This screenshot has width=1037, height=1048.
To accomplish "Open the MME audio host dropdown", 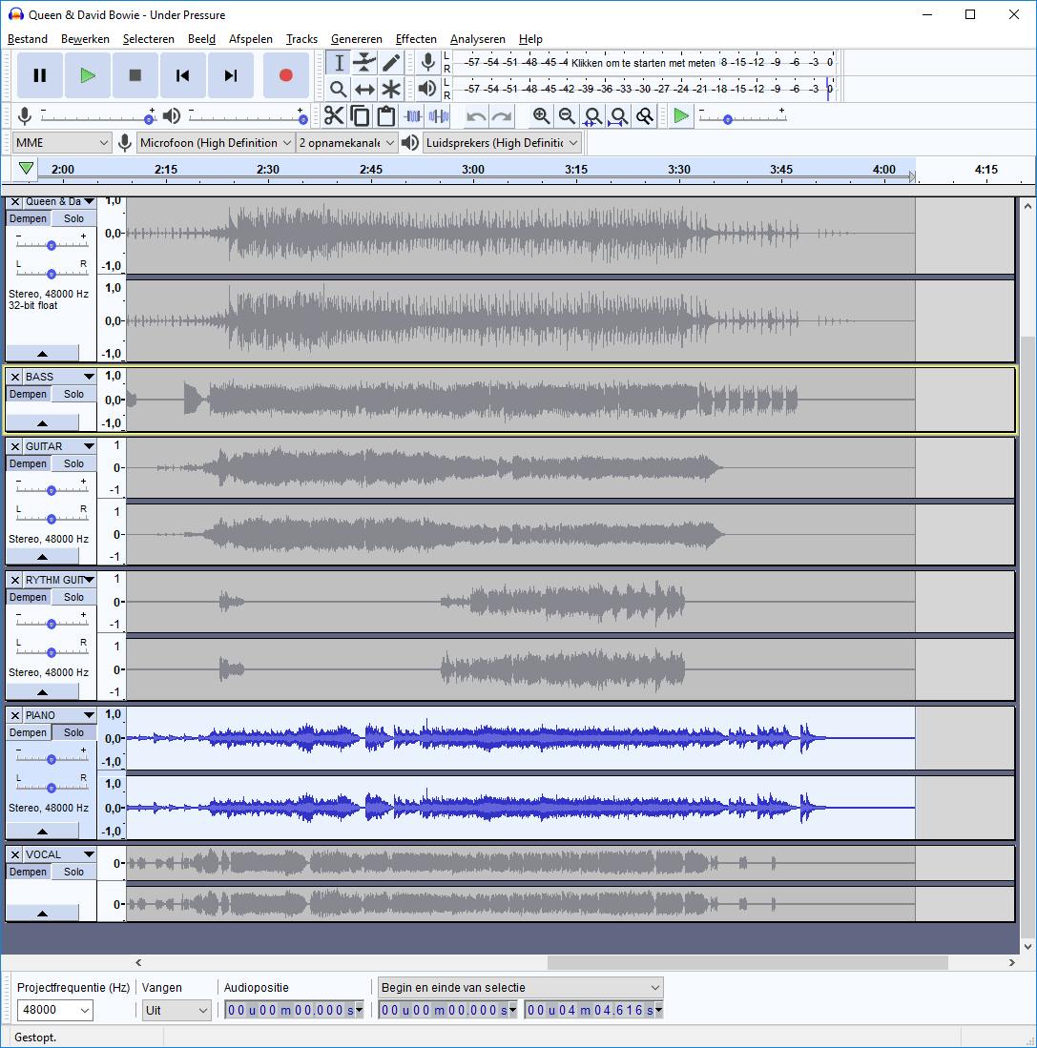I will pyautogui.click(x=60, y=141).
